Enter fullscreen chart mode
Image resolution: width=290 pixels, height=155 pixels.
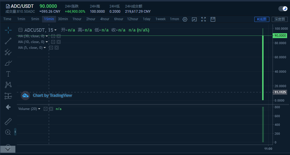click(203, 19)
